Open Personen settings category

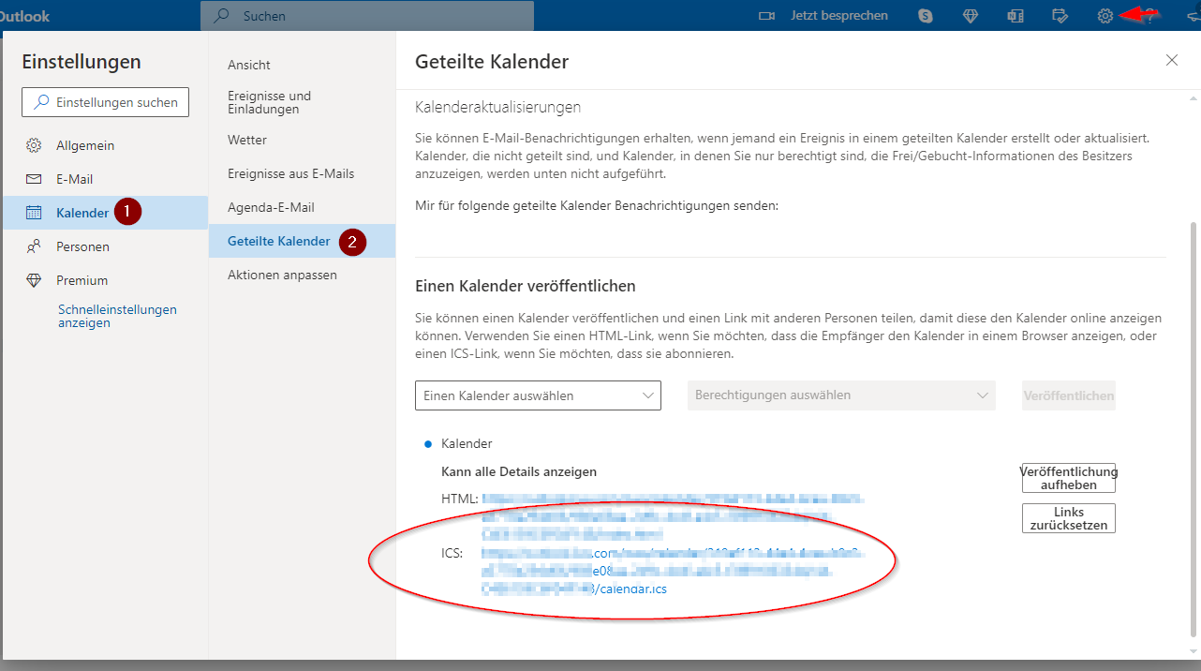point(105,246)
